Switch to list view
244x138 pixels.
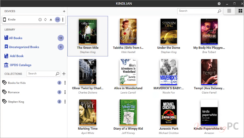[x=229, y=11]
